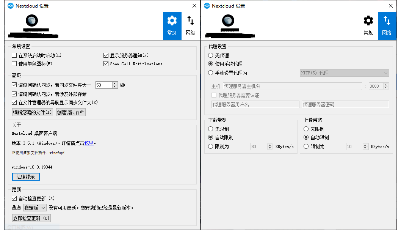Screen dimensions: 401x230
Task: Toggle the large sync folder confirmation checkbox
Action: pyautogui.click(x=14, y=85)
